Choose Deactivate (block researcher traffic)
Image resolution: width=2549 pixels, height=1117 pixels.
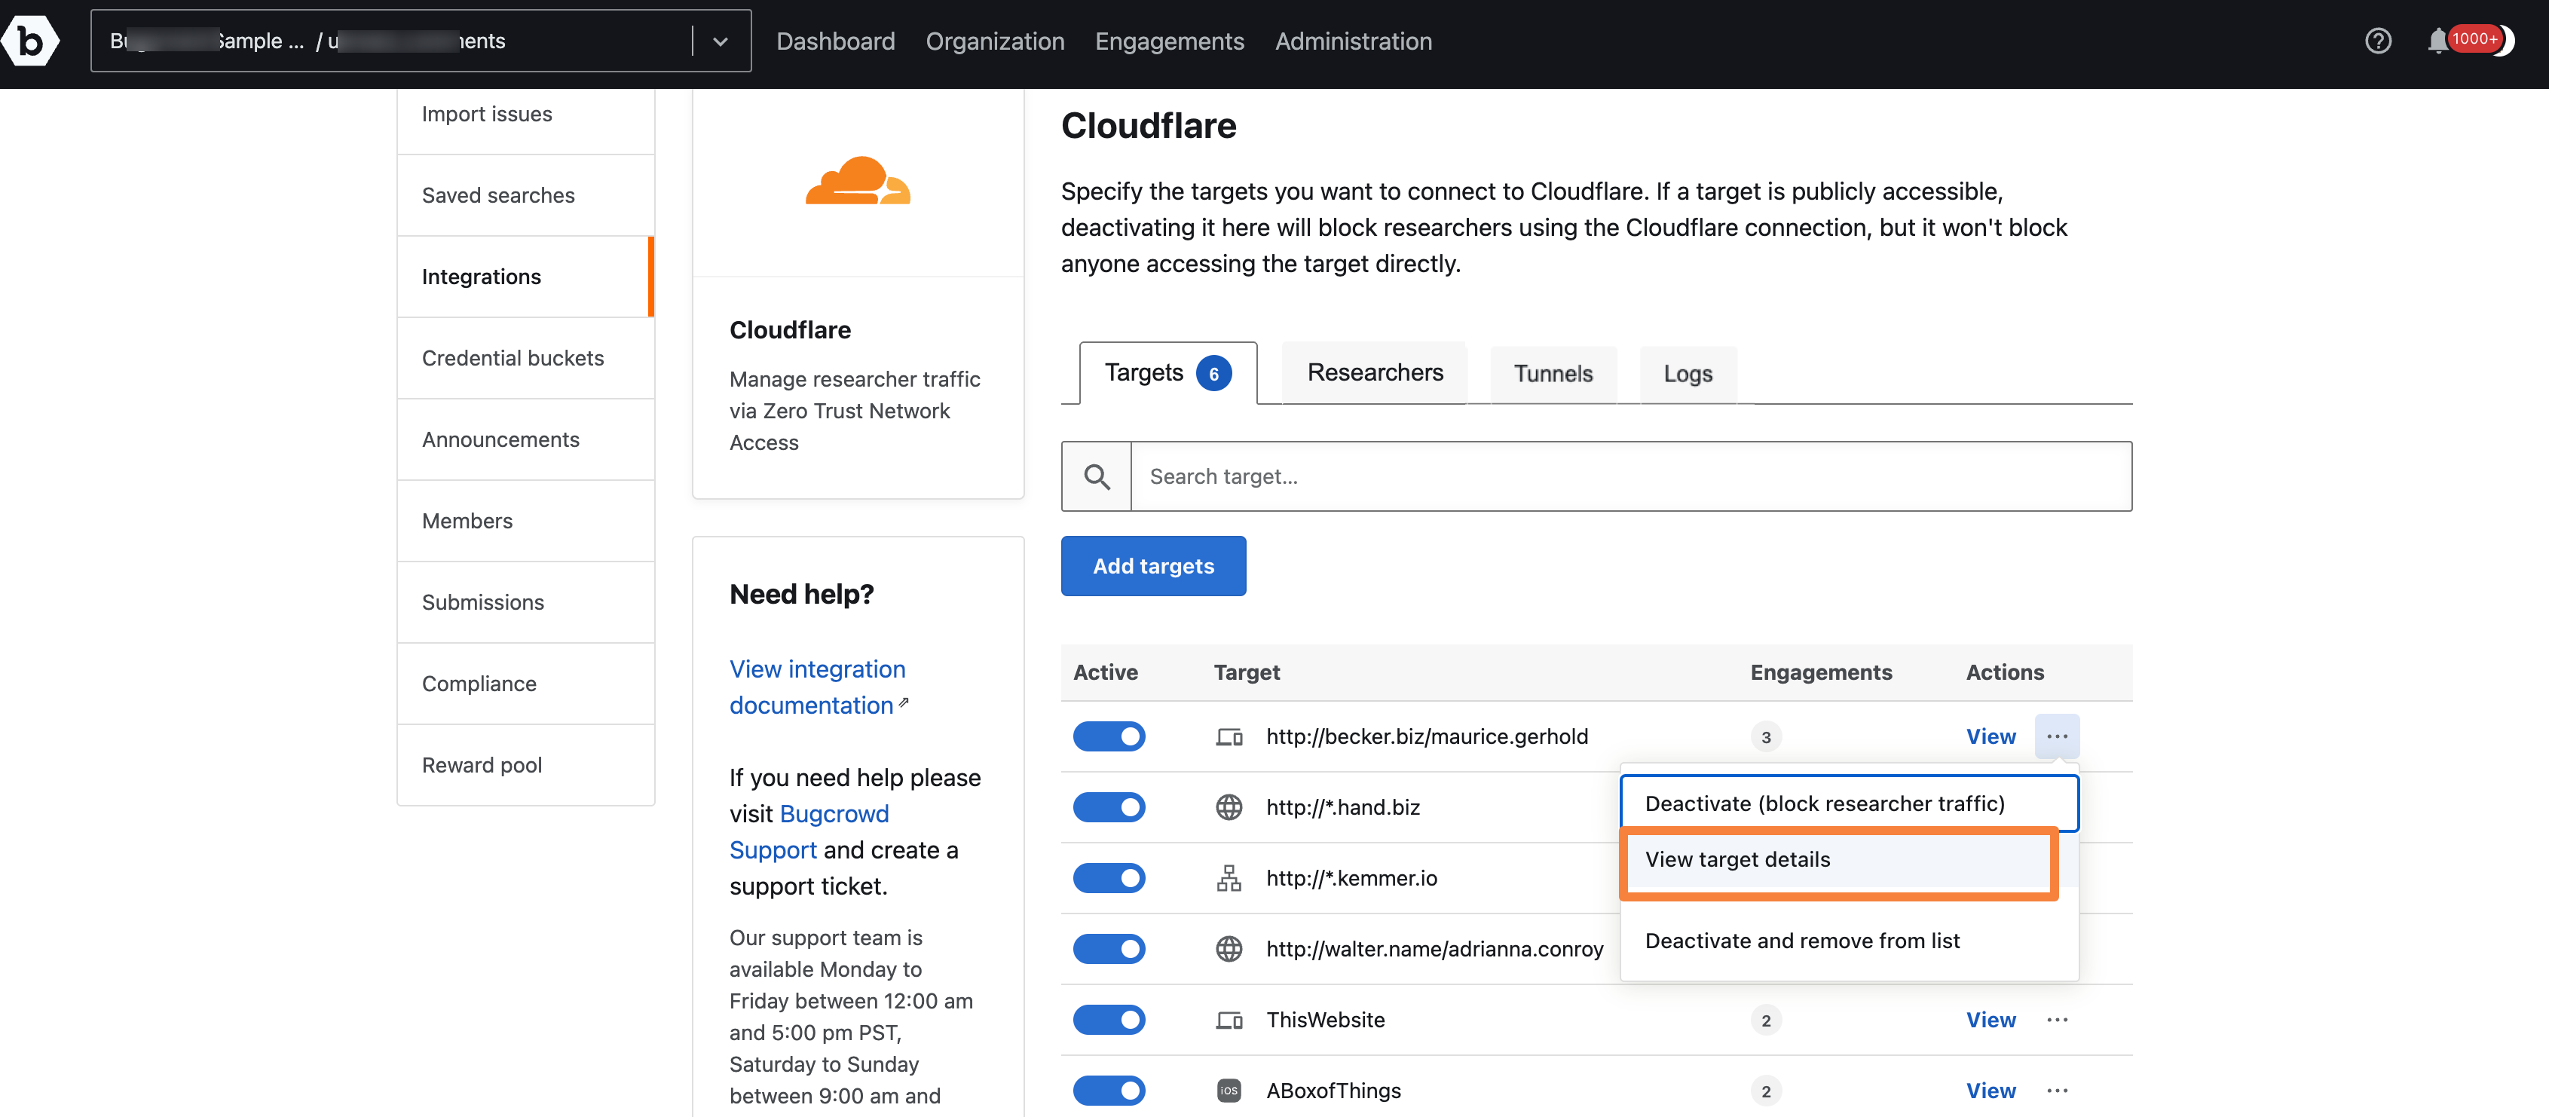pos(1848,803)
